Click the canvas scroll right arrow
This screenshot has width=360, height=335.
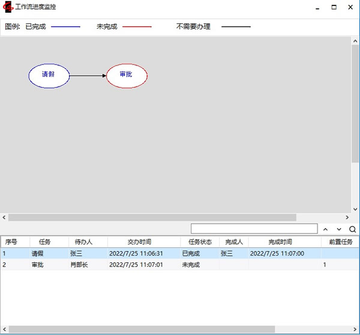point(347,217)
